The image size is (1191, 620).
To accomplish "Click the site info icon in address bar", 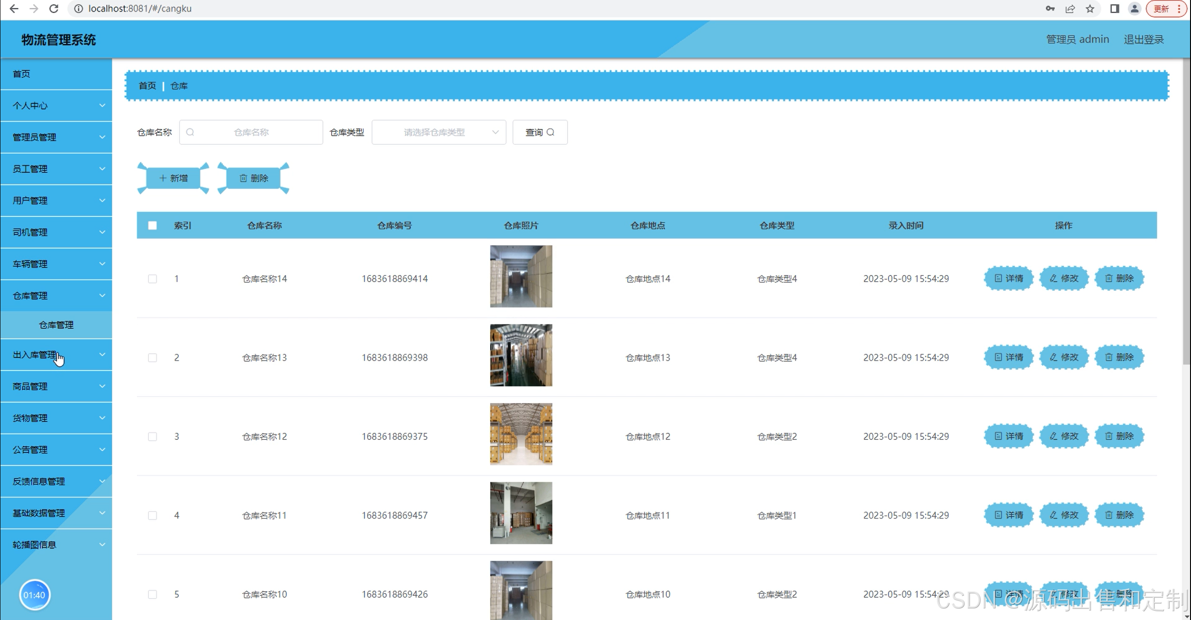I will [79, 8].
